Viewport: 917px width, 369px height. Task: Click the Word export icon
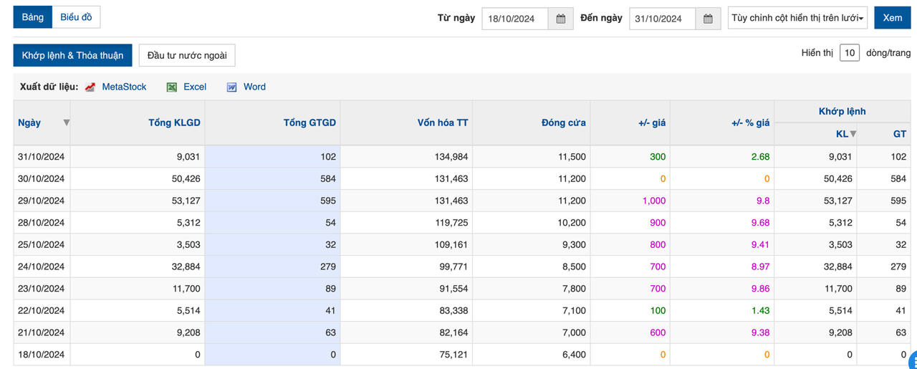232,87
